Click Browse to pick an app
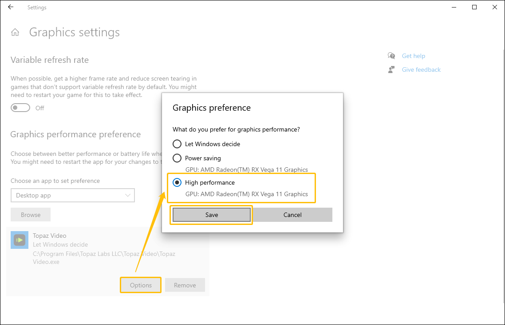 [x=30, y=214]
